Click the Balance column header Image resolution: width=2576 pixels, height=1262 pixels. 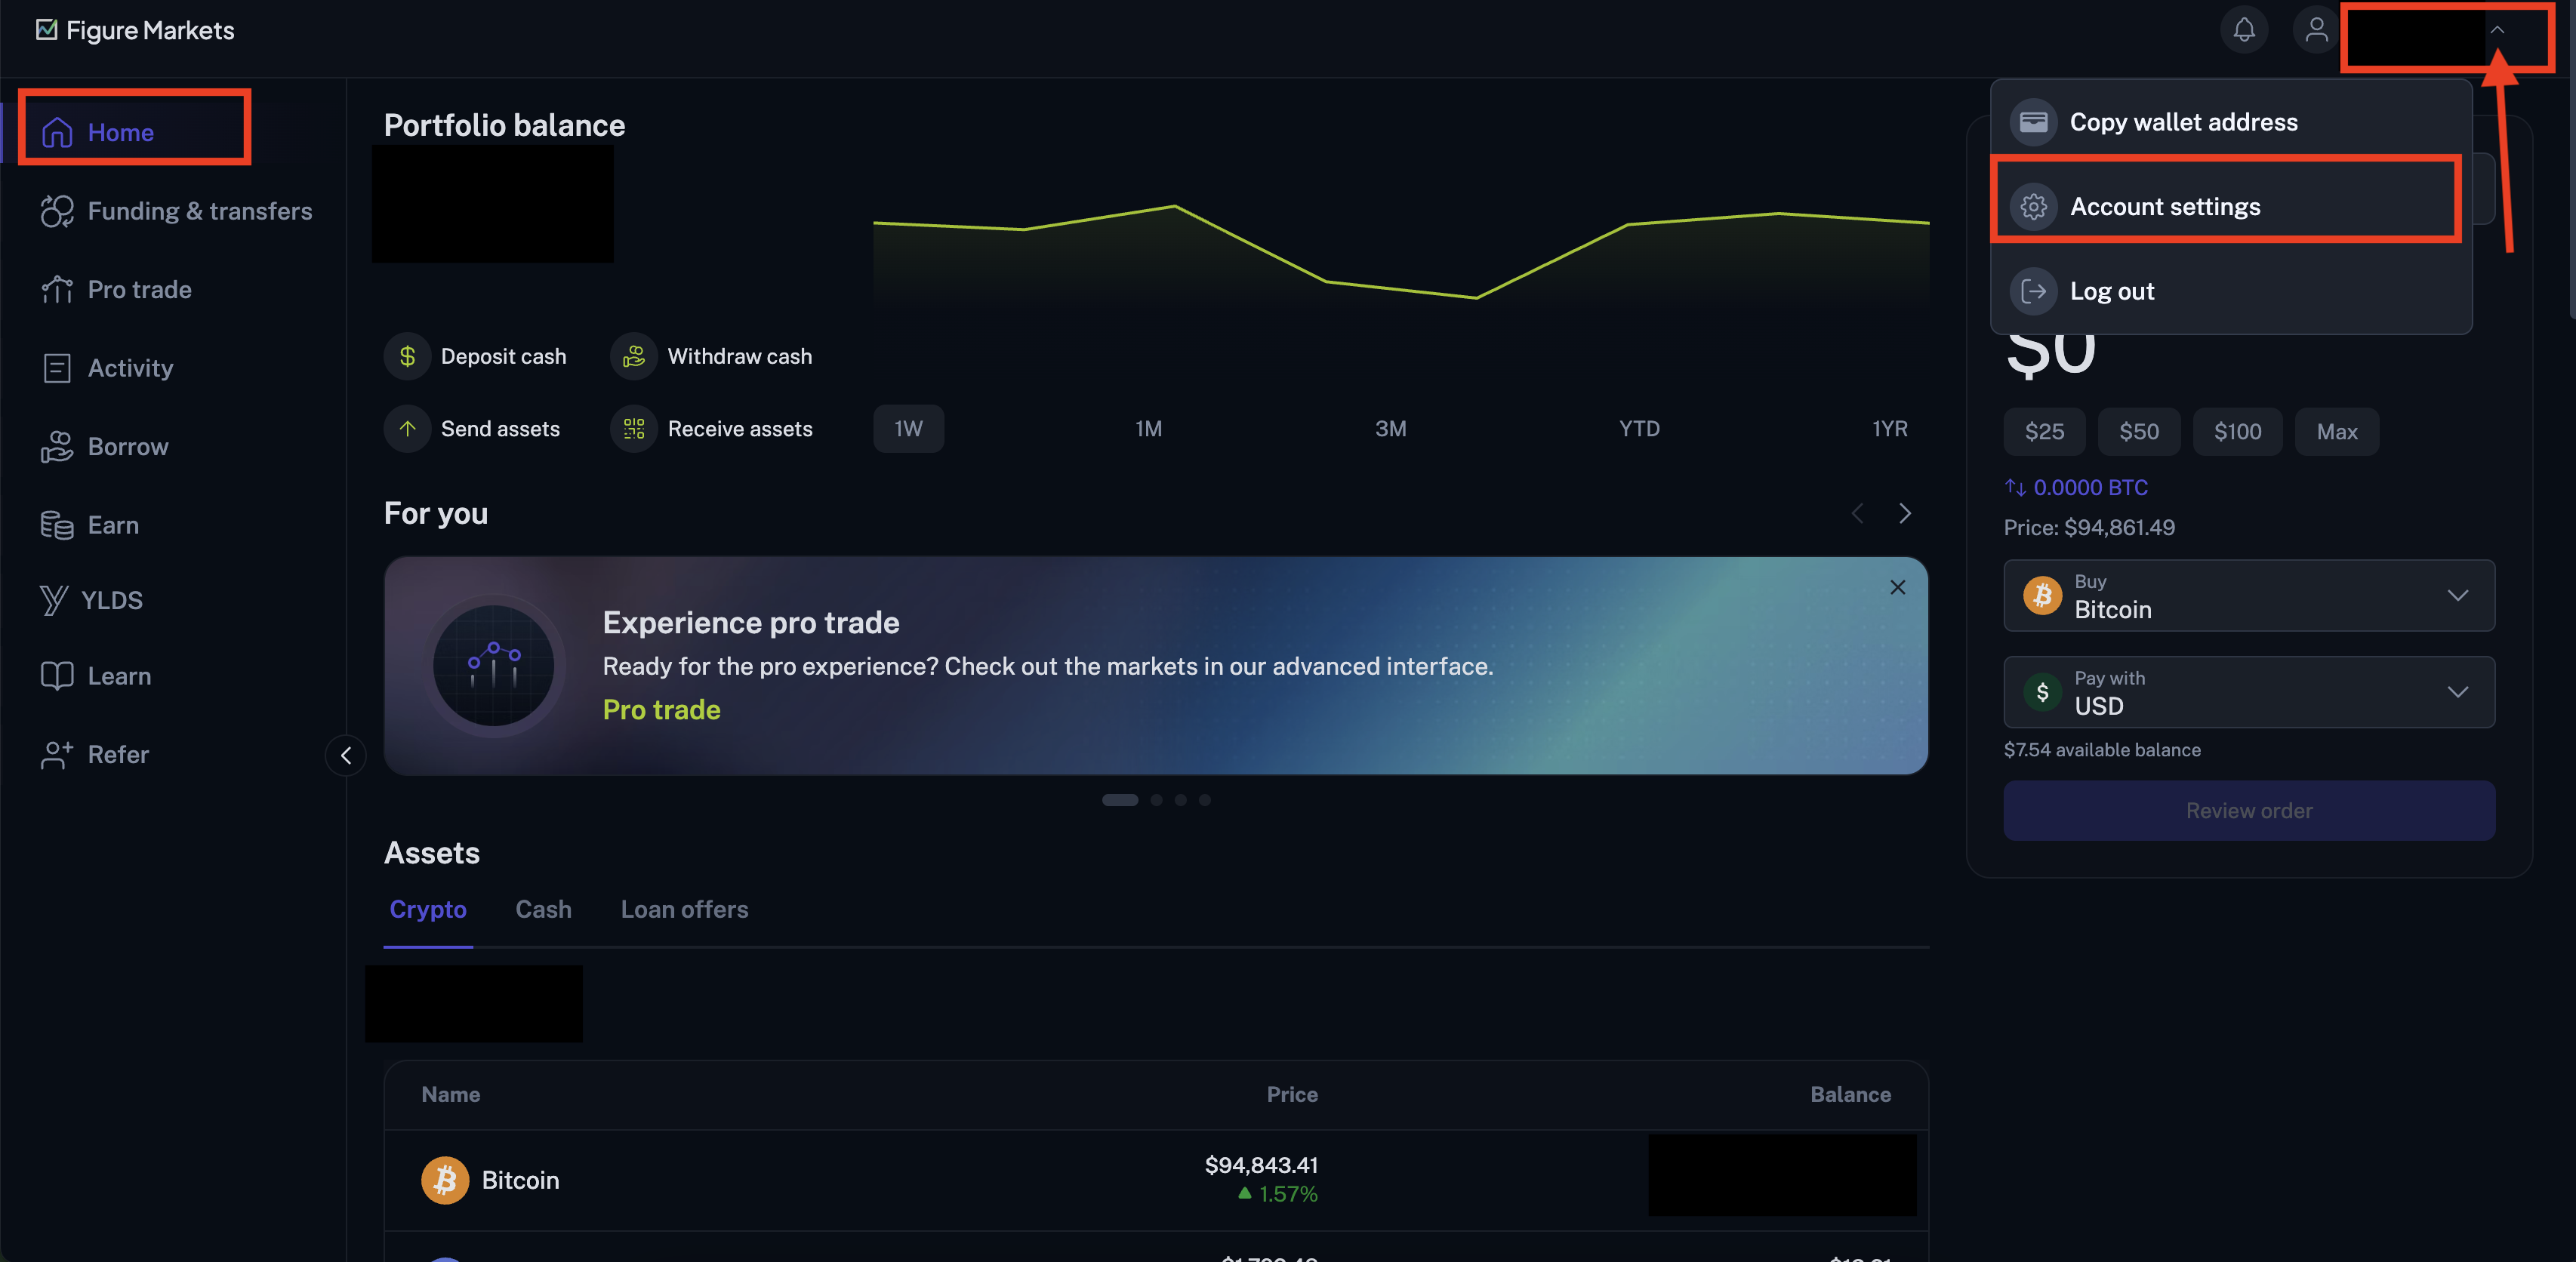click(x=1850, y=1095)
